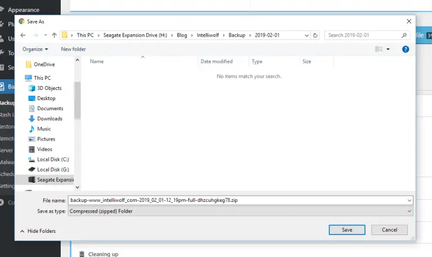The height and width of the screenshot is (257, 432).
Task: Click the Back navigation arrow
Action: (23, 35)
